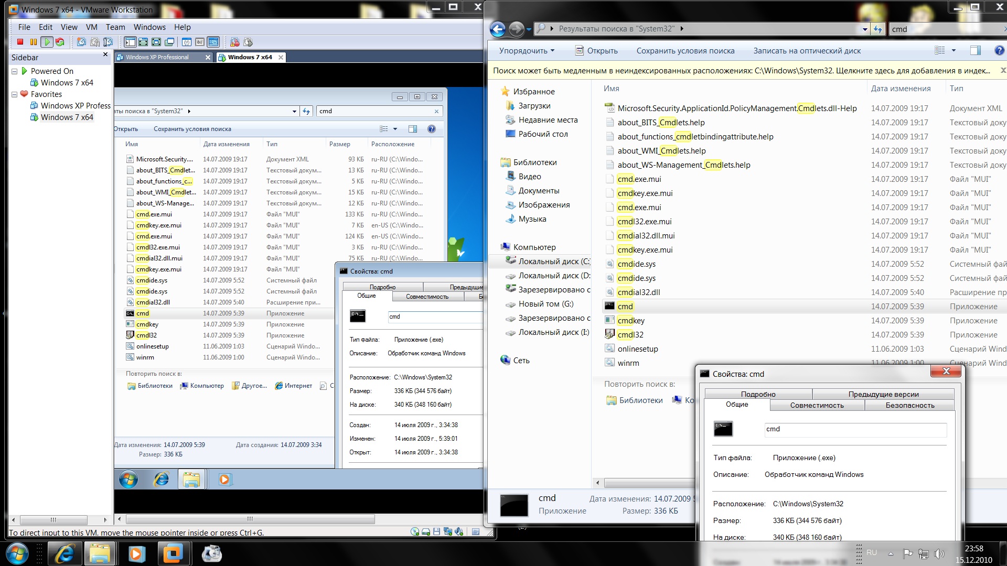Open view dropdown arrow in guest Explorer toolbar
The image size is (1007, 566).
395,129
